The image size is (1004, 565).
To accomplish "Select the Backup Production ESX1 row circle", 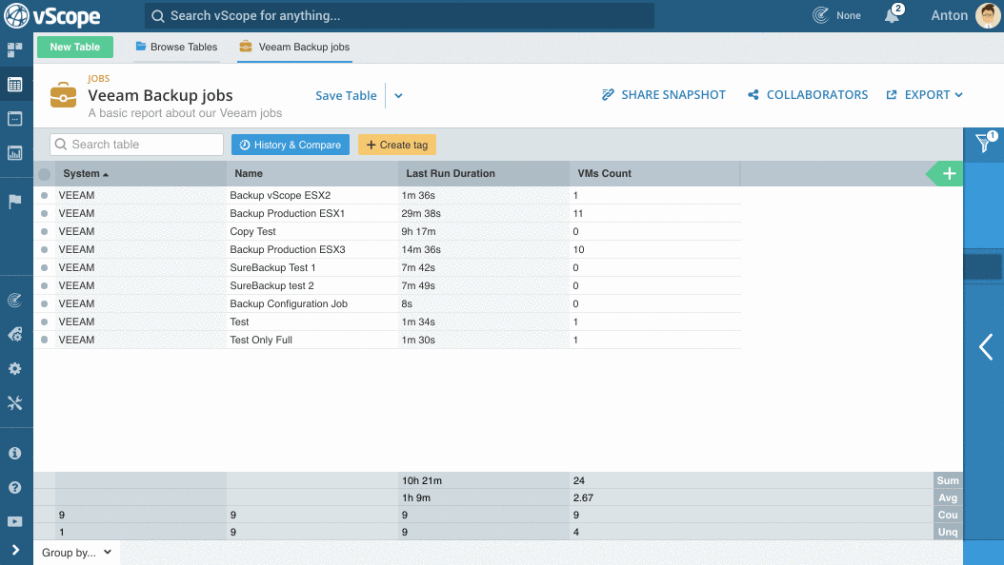I will pyautogui.click(x=44, y=213).
